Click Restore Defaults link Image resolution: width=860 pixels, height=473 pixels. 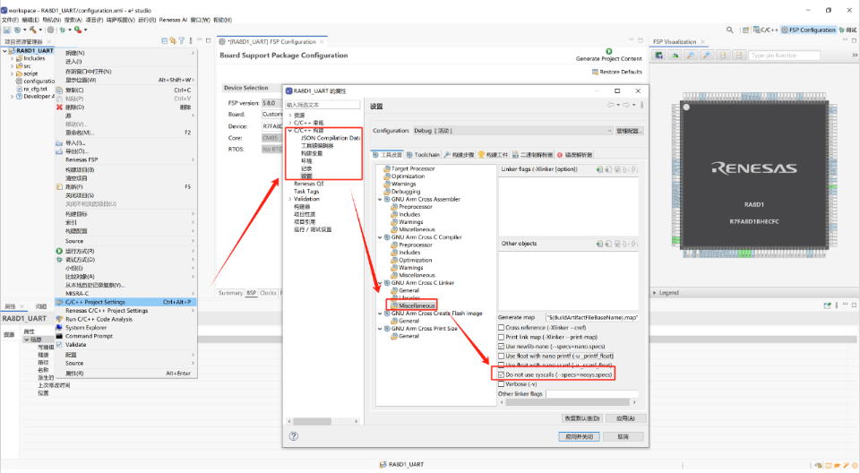617,72
